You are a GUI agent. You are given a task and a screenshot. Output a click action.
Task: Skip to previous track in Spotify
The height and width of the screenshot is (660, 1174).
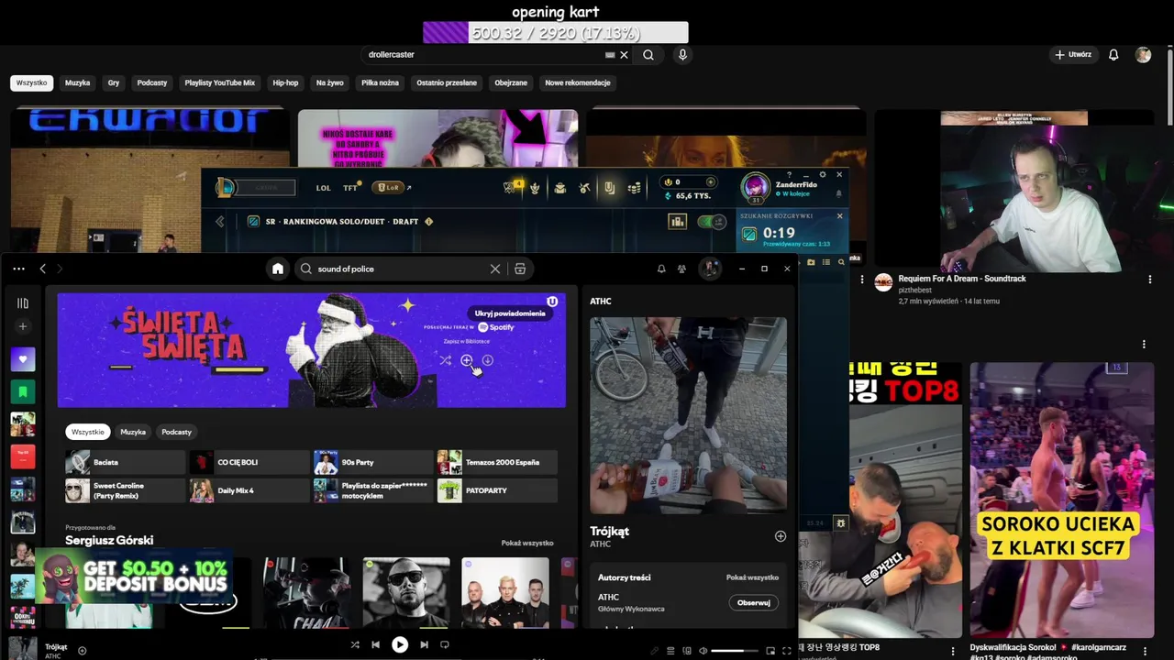(375, 644)
